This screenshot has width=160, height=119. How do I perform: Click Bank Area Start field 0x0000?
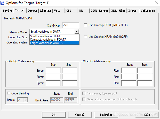[57, 100]
